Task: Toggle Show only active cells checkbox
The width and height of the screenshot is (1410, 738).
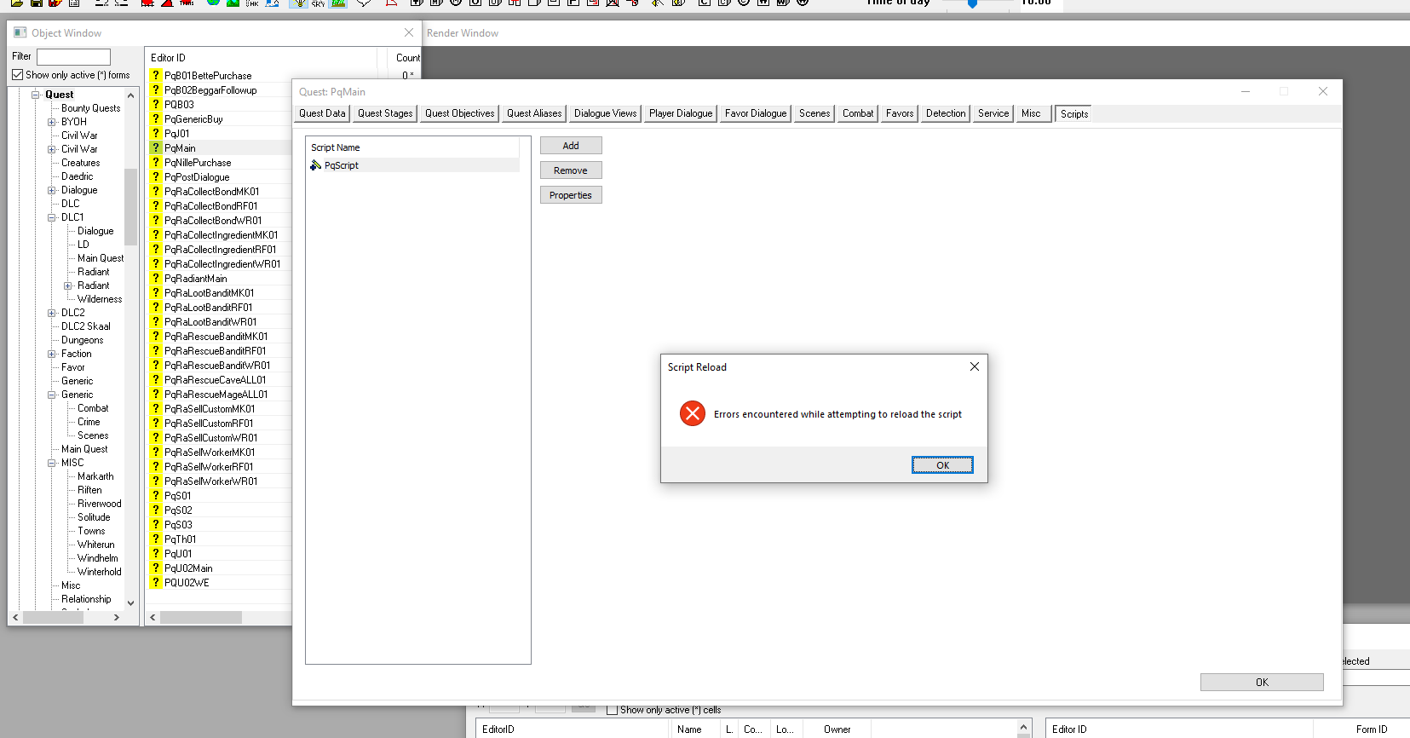Action: coord(612,710)
